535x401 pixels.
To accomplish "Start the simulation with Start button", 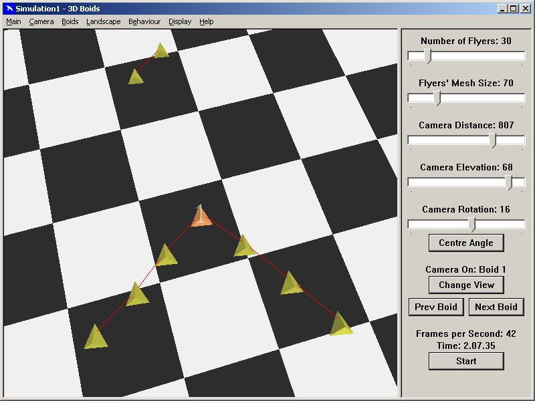I will [x=466, y=361].
